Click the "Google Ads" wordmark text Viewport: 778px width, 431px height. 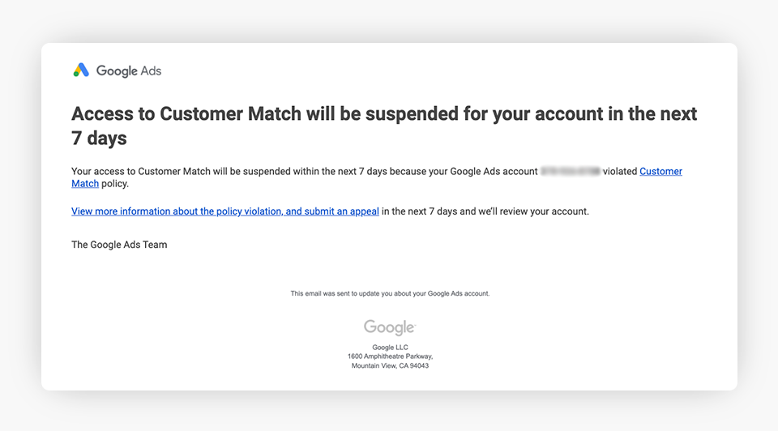pyautogui.click(x=129, y=71)
